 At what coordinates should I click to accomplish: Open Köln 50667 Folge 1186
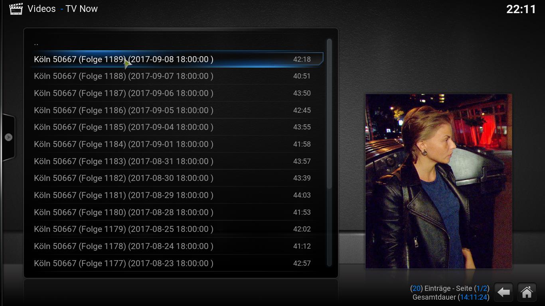pos(177,110)
